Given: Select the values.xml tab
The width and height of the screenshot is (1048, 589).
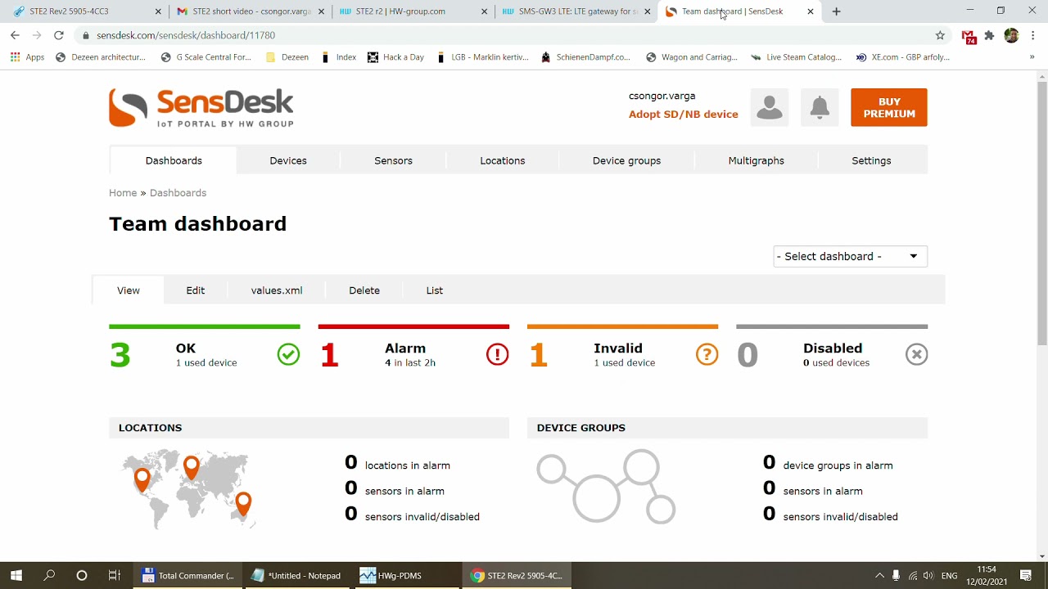Looking at the screenshot, I should tap(277, 290).
